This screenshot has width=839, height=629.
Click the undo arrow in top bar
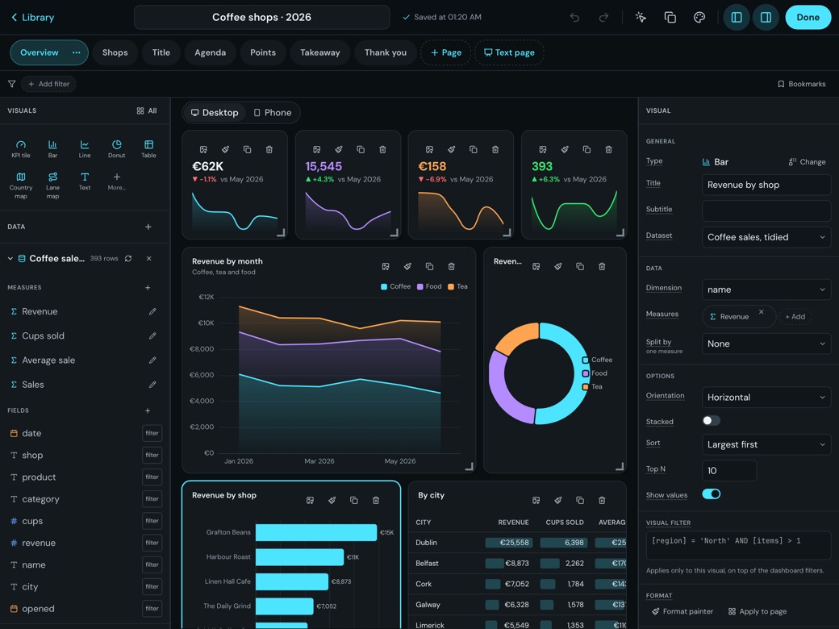click(x=574, y=17)
